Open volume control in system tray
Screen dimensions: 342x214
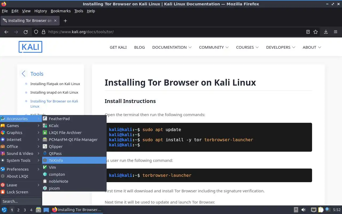[304, 210]
